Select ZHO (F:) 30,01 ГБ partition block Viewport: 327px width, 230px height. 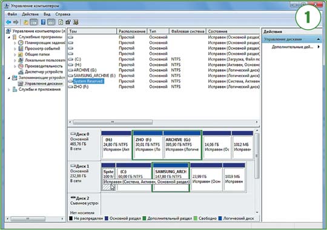click(x=148, y=145)
